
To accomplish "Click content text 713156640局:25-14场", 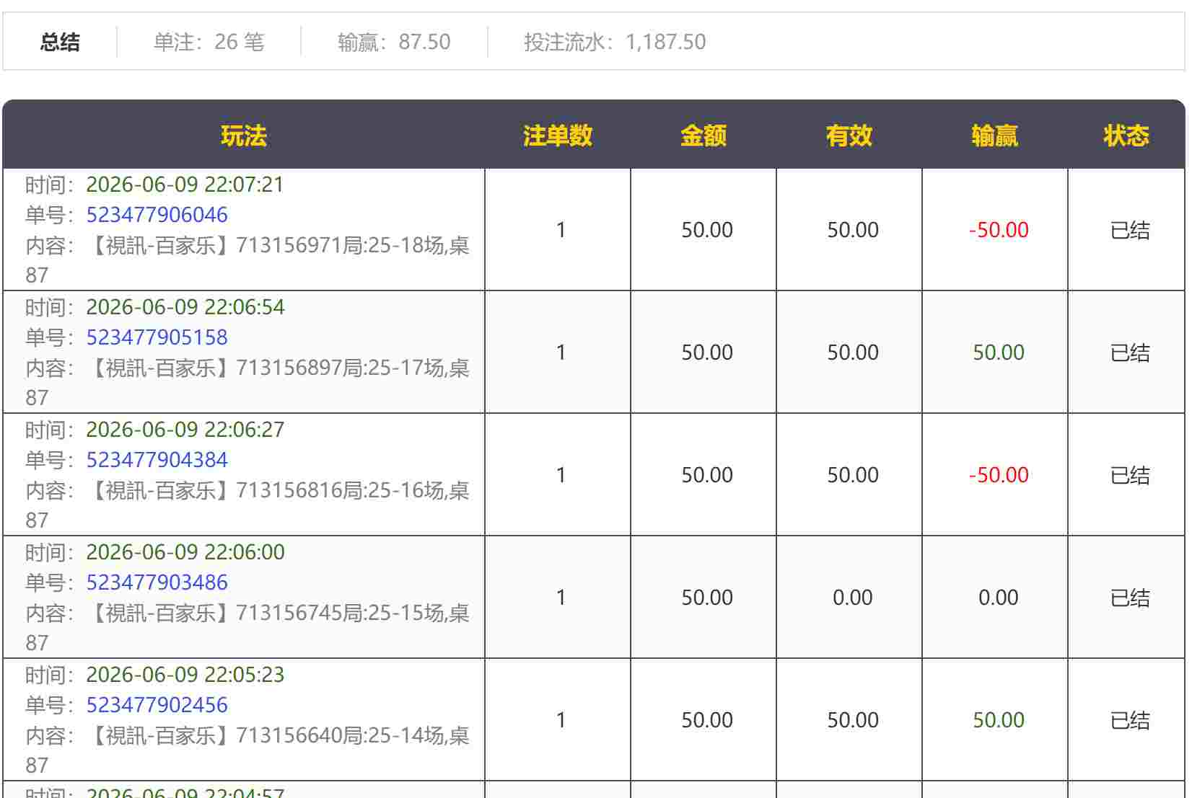I will coord(340,736).
